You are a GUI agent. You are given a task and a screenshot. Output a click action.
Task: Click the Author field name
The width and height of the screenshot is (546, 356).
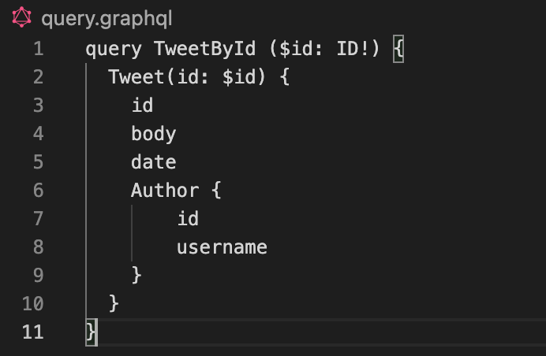pos(165,191)
